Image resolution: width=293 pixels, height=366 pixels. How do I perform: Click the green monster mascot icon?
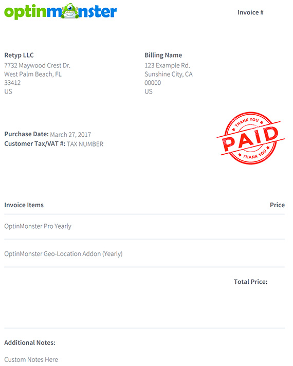(71, 11)
